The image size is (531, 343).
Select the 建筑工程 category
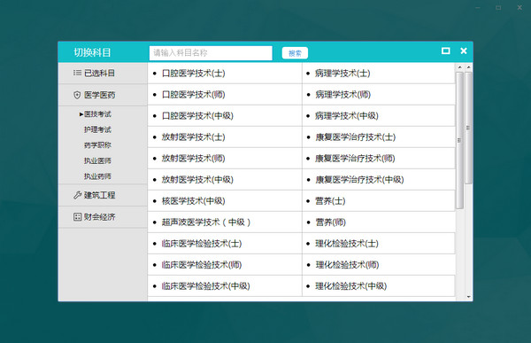tap(103, 195)
